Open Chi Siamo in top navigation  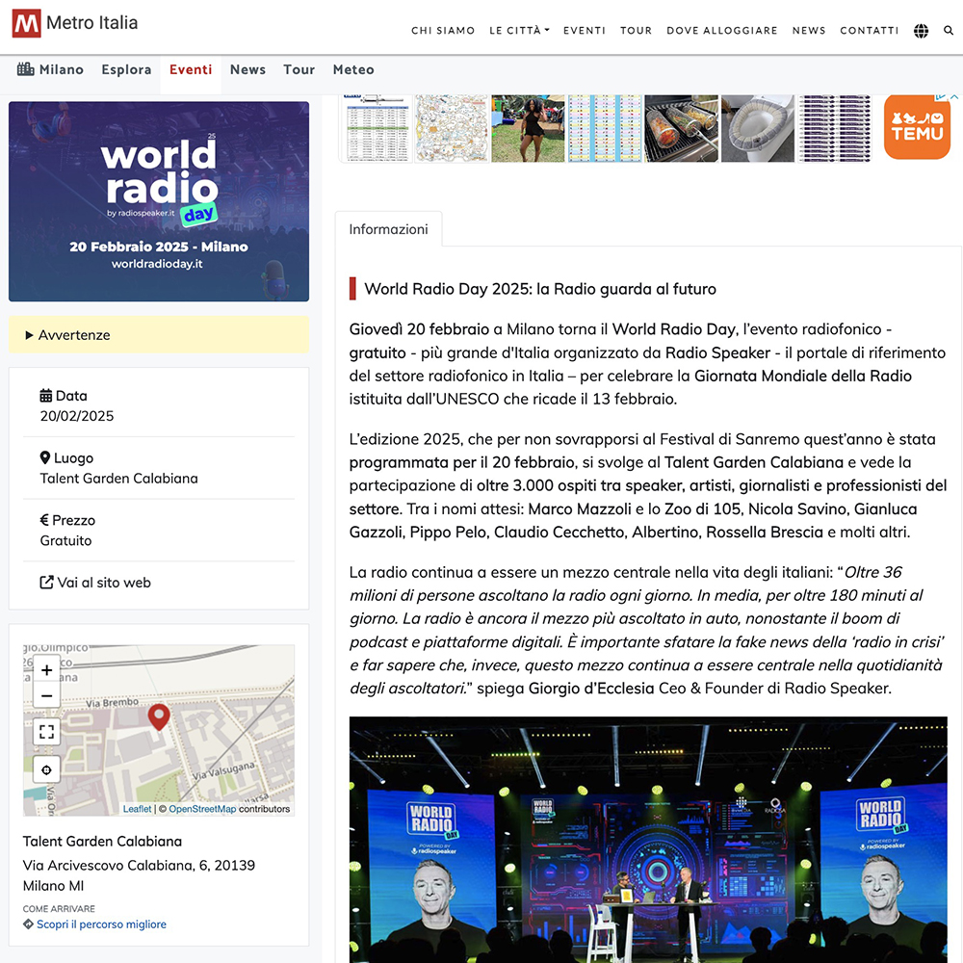pyautogui.click(x=443, y=31)
